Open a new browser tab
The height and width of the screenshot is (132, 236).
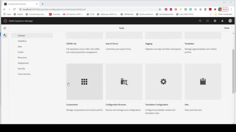42,4
